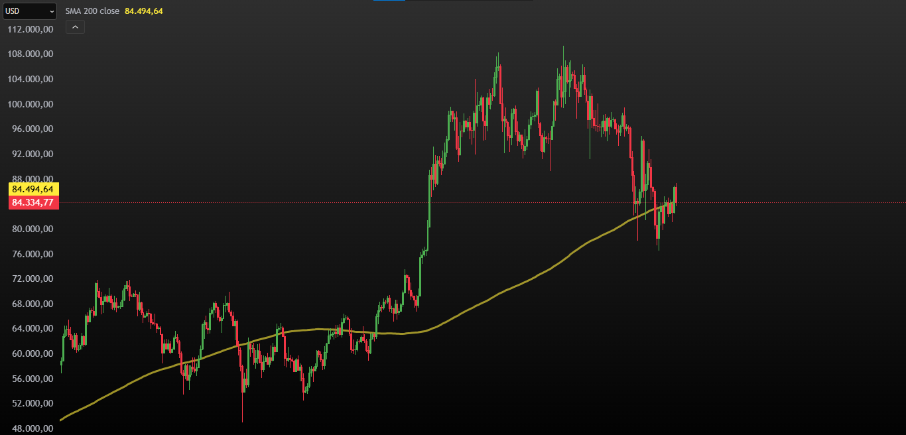Click the 60.000,00 price axis label

click(32, 353)
